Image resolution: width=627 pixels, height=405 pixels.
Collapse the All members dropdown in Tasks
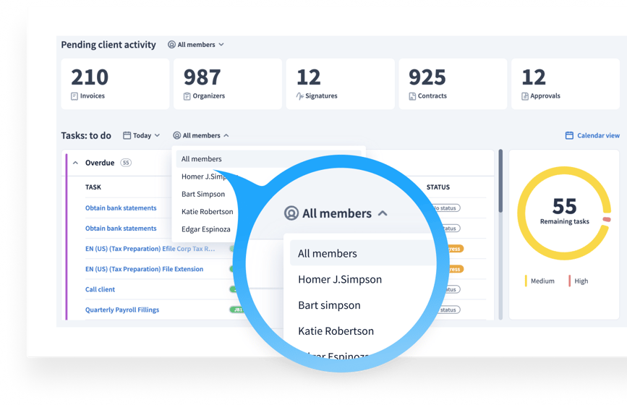click(x=201, y=135)
